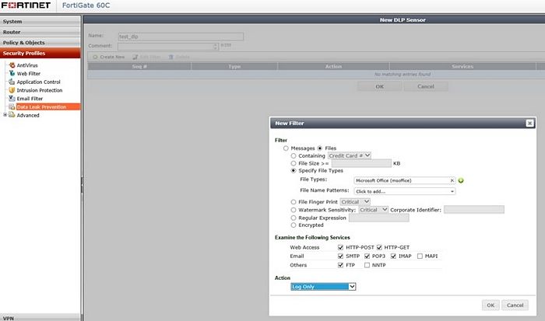The width and height of the screenshot is (545, 321).
Task: Click the Regular Expression input field
Action: (x=379, y=218)
